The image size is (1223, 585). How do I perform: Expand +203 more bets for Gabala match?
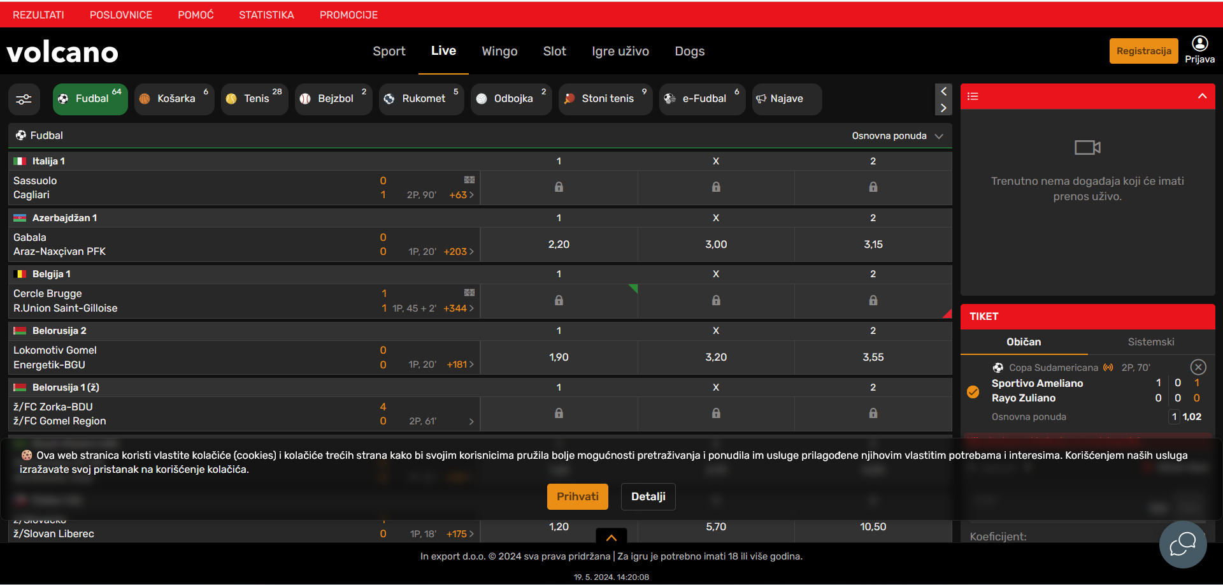[x=459, y=252]
